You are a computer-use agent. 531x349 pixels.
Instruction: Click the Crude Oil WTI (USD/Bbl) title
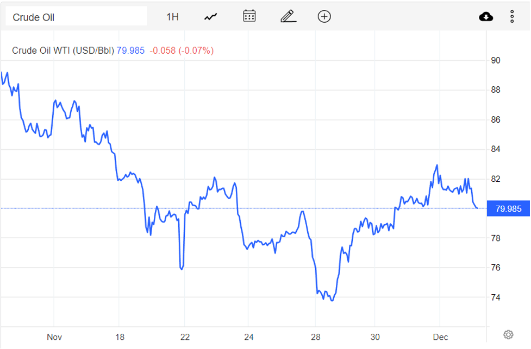pyautogui.click(x=62, y=50)
